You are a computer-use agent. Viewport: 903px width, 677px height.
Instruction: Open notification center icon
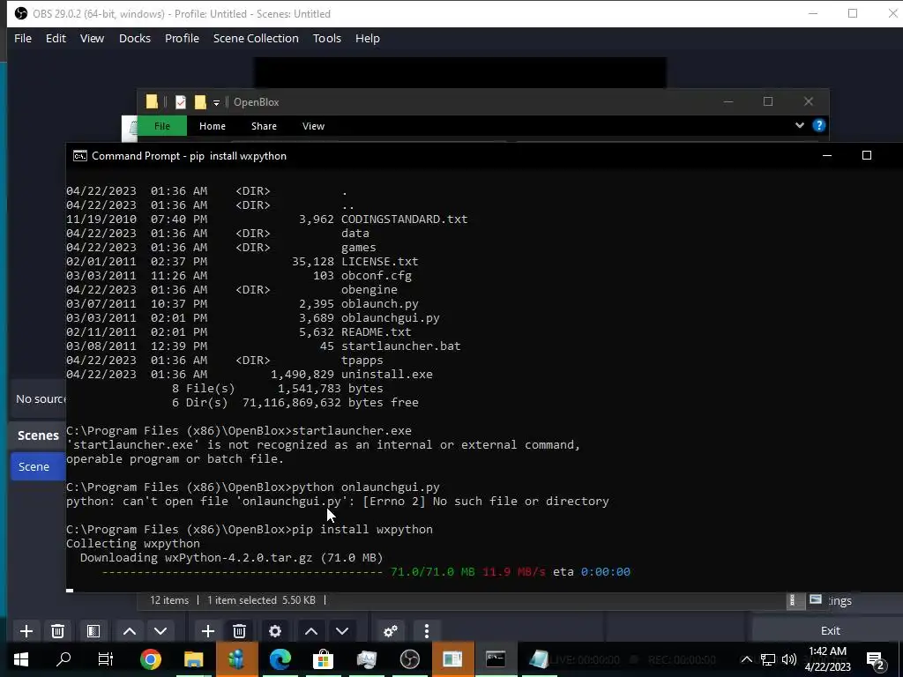tap(875, 659)
